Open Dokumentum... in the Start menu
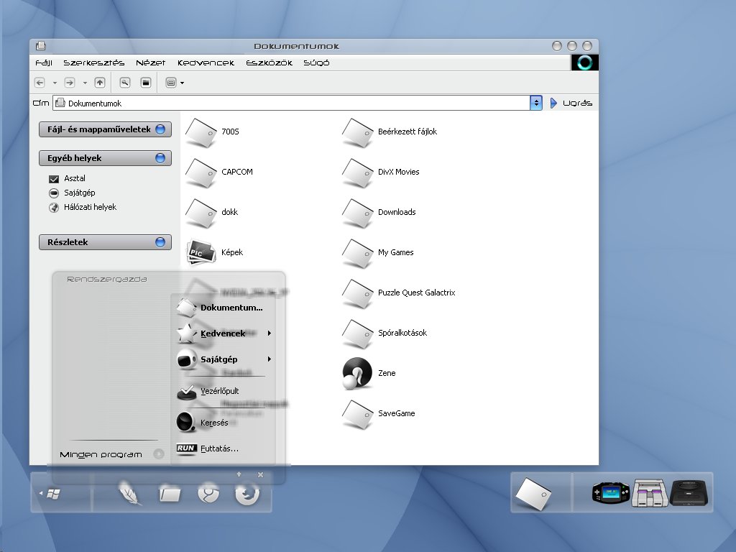The width and height of the screenshot is (736, 552). [x=220, y=308]
